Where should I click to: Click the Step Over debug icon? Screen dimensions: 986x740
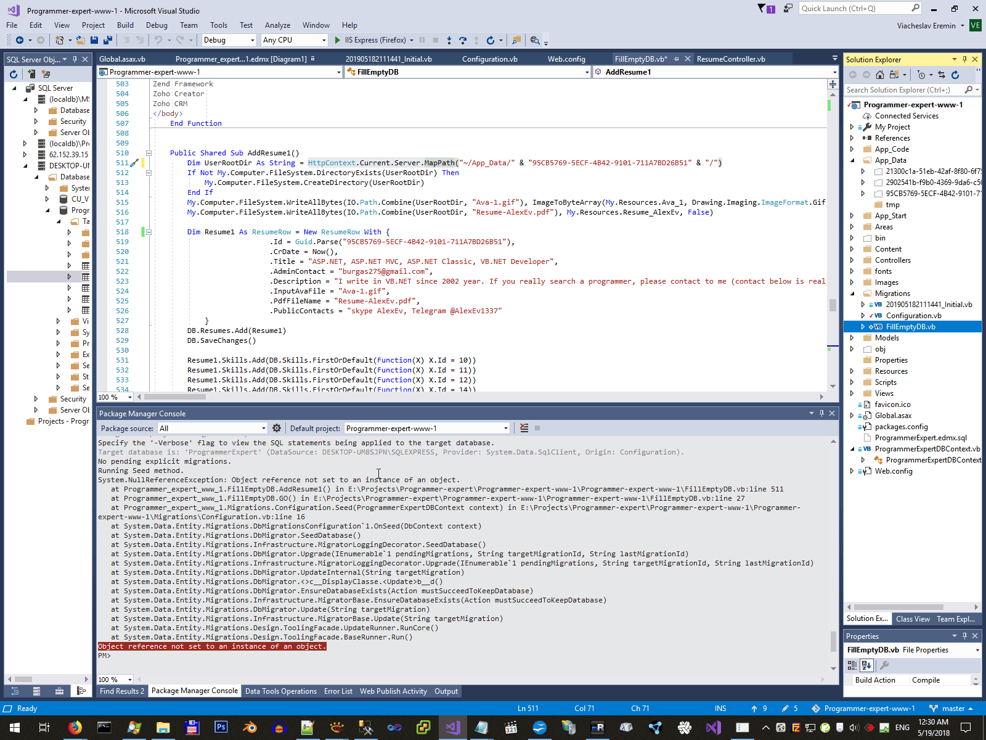[x=463, y=40]
